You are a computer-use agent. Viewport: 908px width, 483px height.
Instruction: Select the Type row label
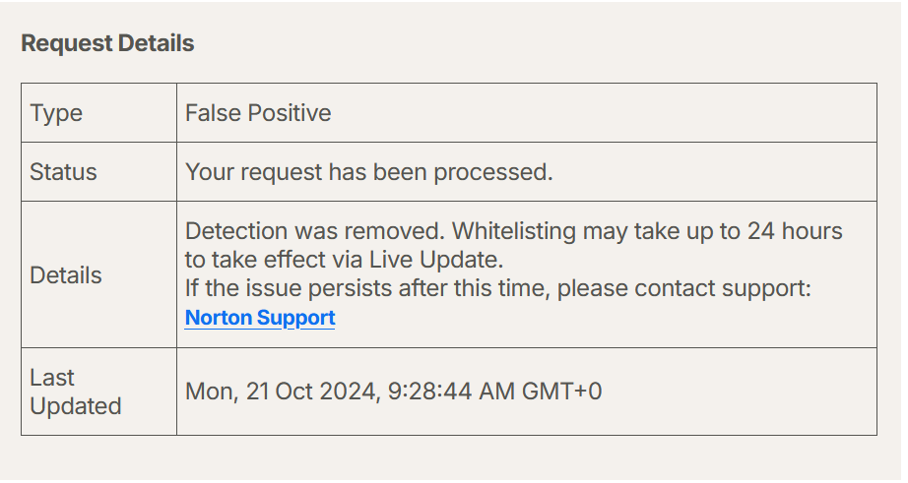point(56,113)
